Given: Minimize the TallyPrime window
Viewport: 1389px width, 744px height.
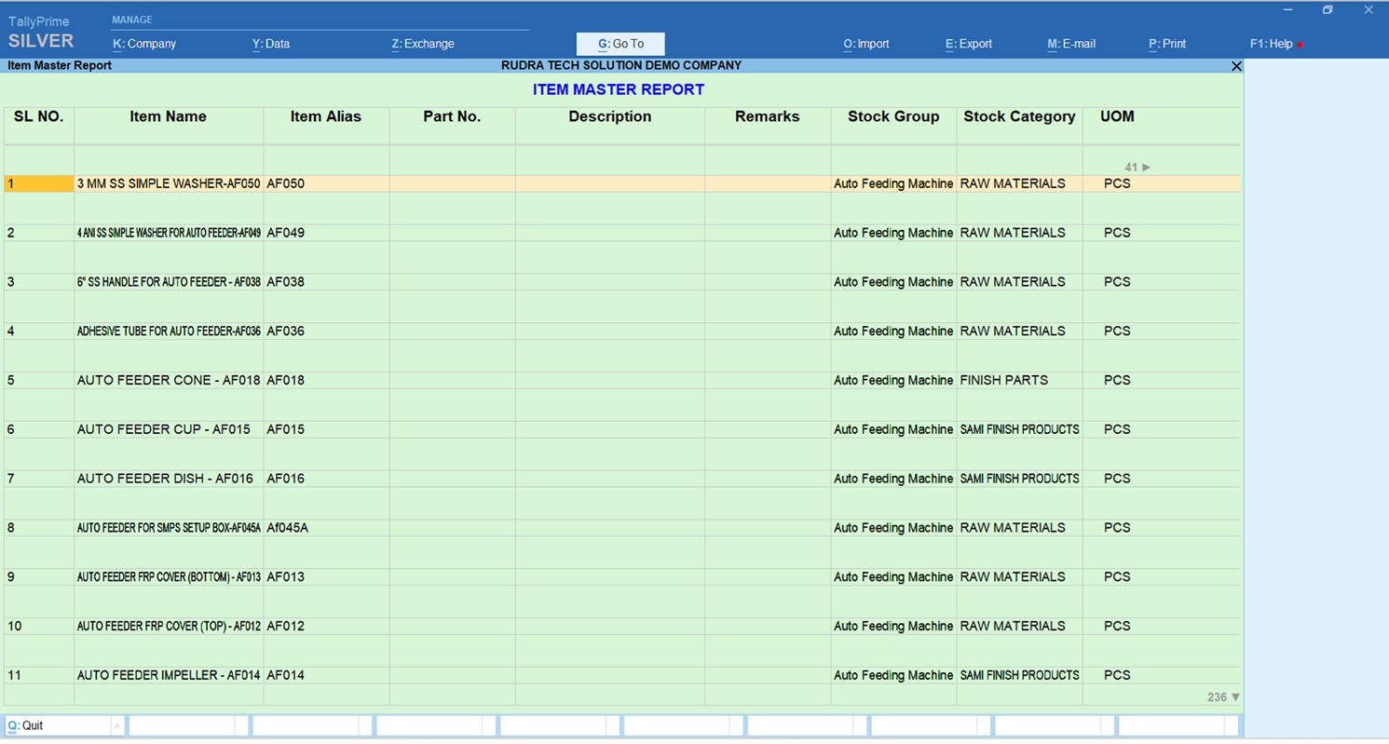Looking at the screenshot, I should [1287, 10].
